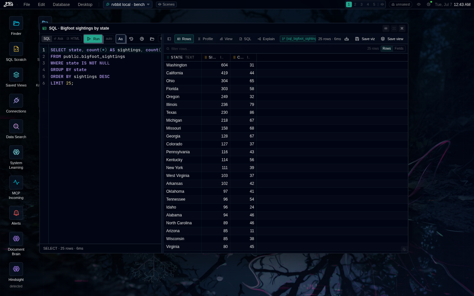Launch Data Search from the sidebar
Viewport: 474px width, 296px height.
[x=16, y=126]
